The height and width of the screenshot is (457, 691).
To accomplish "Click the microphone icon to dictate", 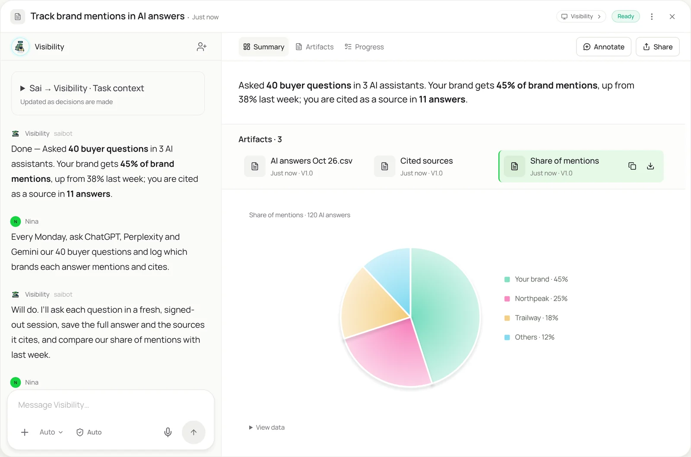I will coord(168,432).
